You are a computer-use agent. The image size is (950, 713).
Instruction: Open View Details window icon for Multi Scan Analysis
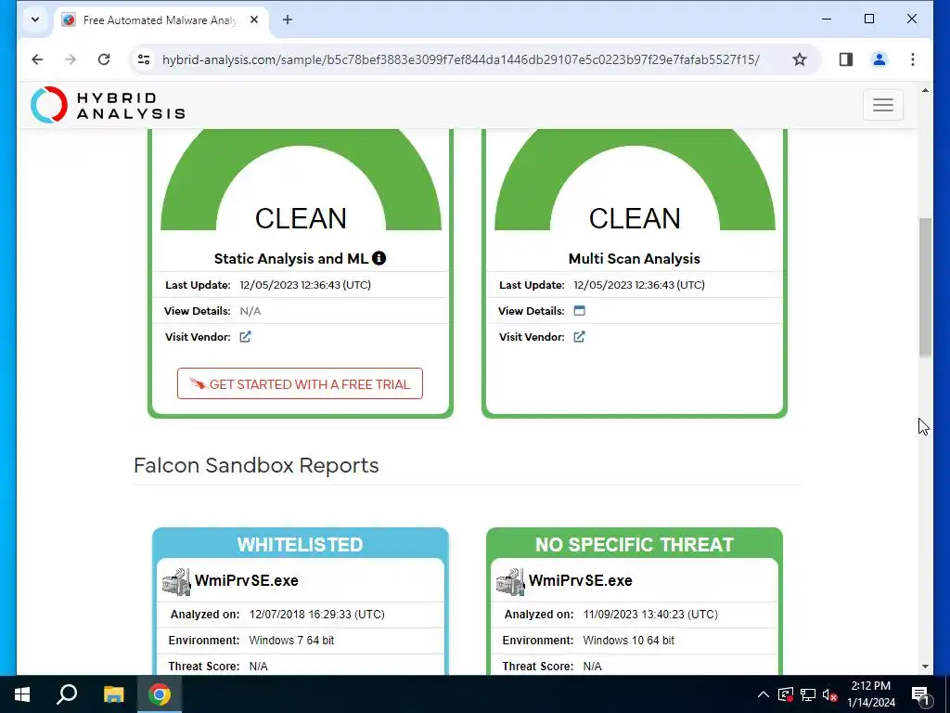coord(579,310)
